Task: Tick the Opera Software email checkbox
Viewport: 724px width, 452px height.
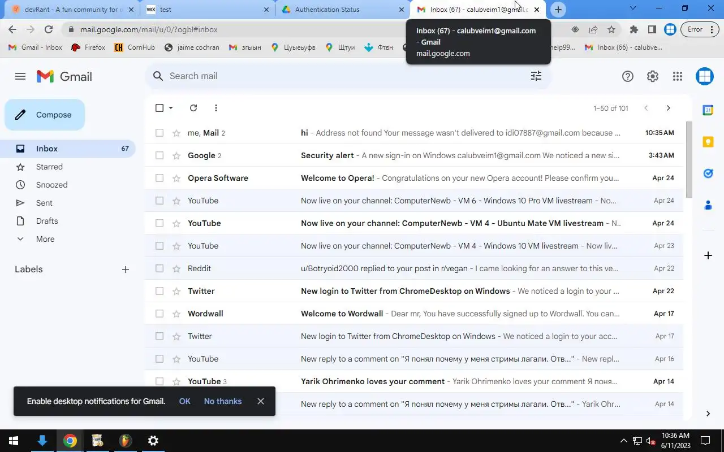Action: coord(160,178)
